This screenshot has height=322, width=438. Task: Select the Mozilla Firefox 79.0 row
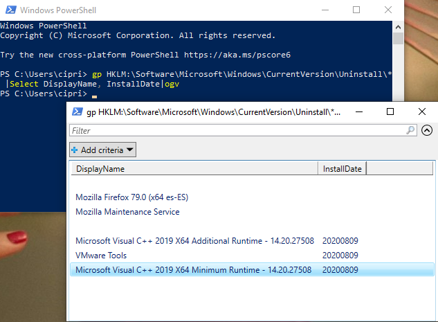click(253, 197)
